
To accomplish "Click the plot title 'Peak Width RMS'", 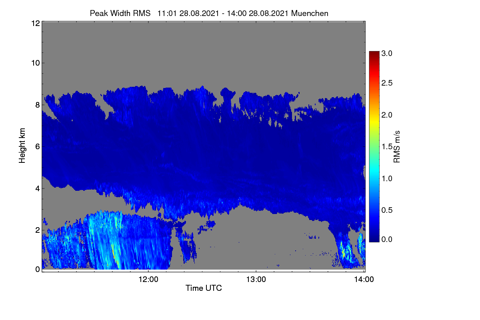I will 120,13.
